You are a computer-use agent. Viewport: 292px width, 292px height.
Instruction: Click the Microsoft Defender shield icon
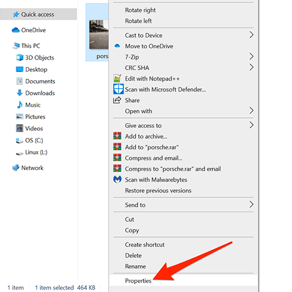tap(118, 89)
